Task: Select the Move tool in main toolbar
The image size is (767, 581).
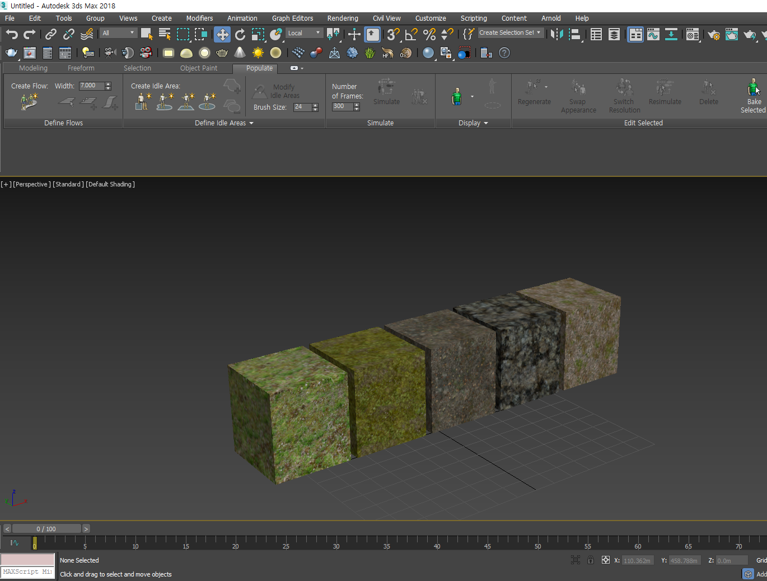Action: [x=222, y=35]
